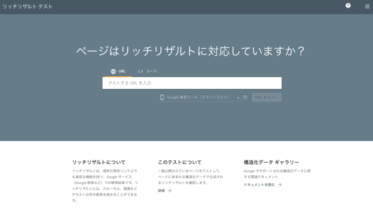
Task: Click the smartphone icon beside Google 検索ツール
Action: click(162, 97)
